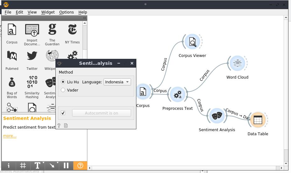Click the canvas horizontal scroll right arrow
The image size is (291, 173).
click(282, 168)
